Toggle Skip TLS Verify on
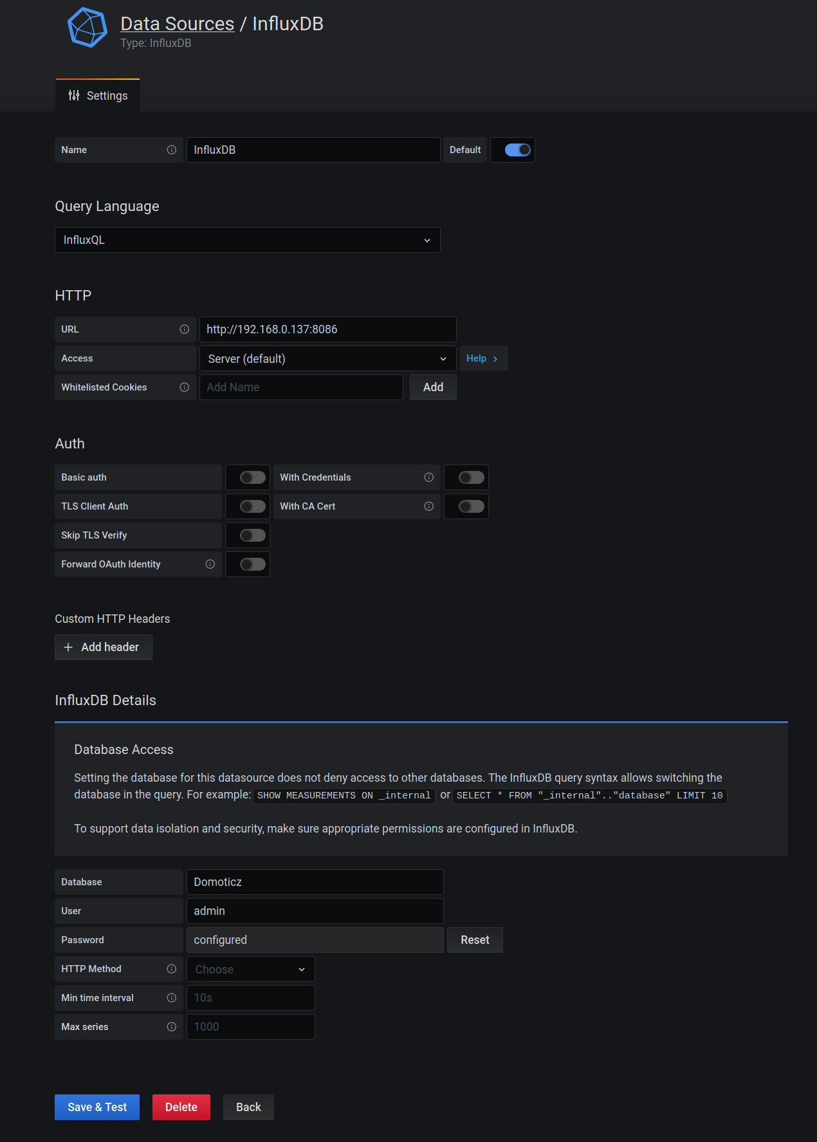This screenshot has width=817, height=1142. pyautogui.click(x=252, y=535)
